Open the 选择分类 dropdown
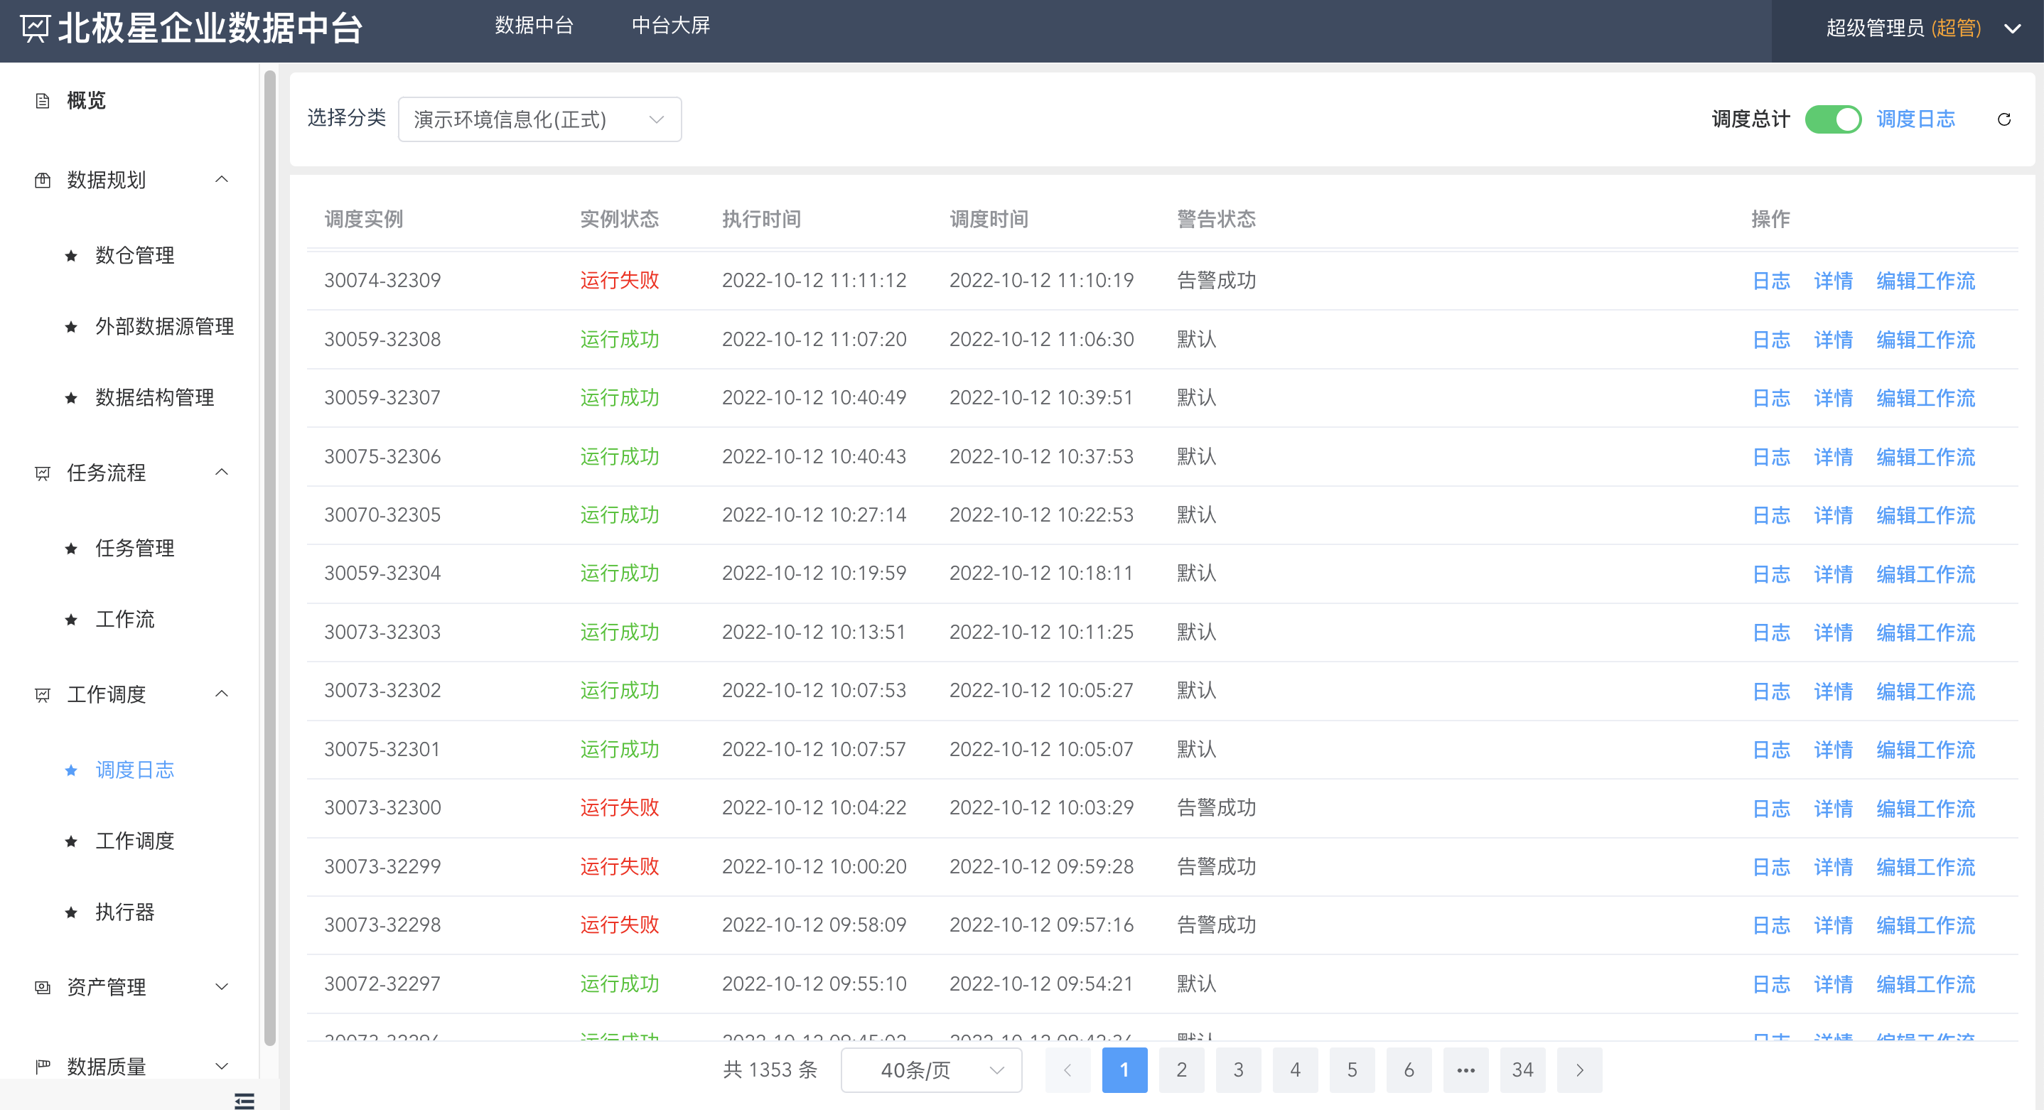 (539, 119)
